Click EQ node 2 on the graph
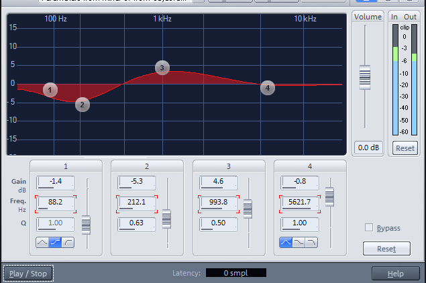 (83, 105)
